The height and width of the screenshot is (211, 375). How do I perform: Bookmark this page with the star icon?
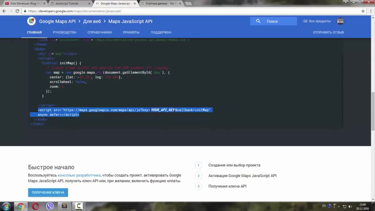363,11
